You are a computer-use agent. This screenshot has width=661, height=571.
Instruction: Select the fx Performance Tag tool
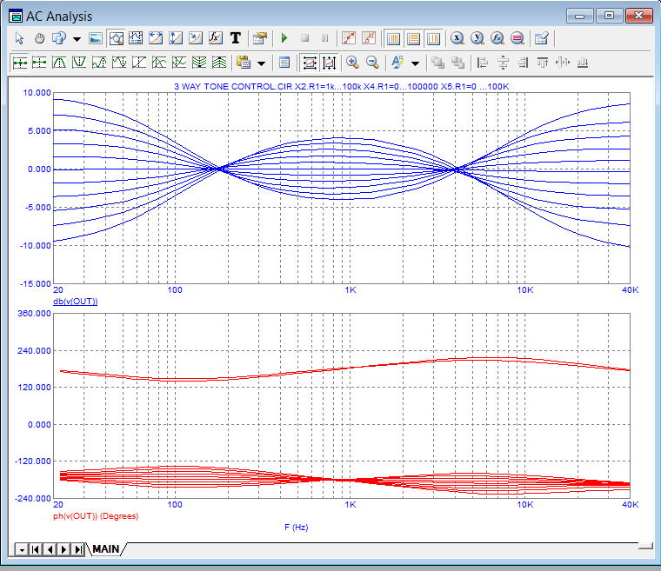click(216, 38)
